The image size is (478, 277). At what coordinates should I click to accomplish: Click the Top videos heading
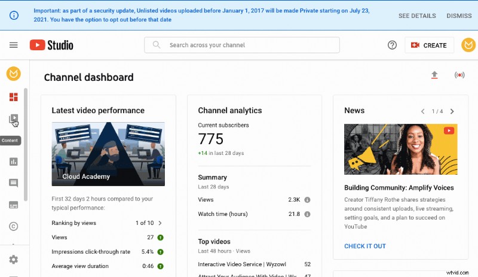pyautogui.click(x=214, y=242)
